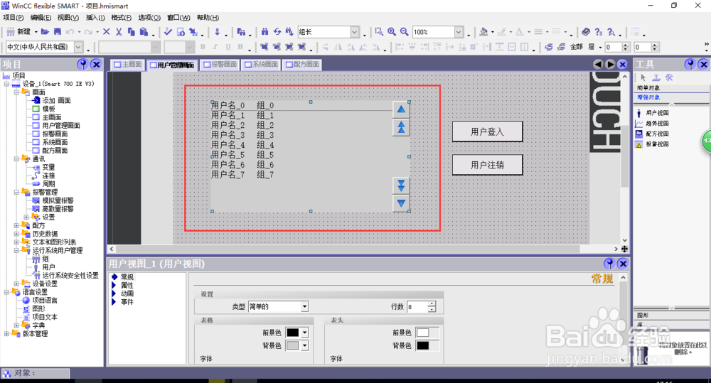Pin the 项目 panel with pushpin
The image size is (711, 383).
click(82, 65)
